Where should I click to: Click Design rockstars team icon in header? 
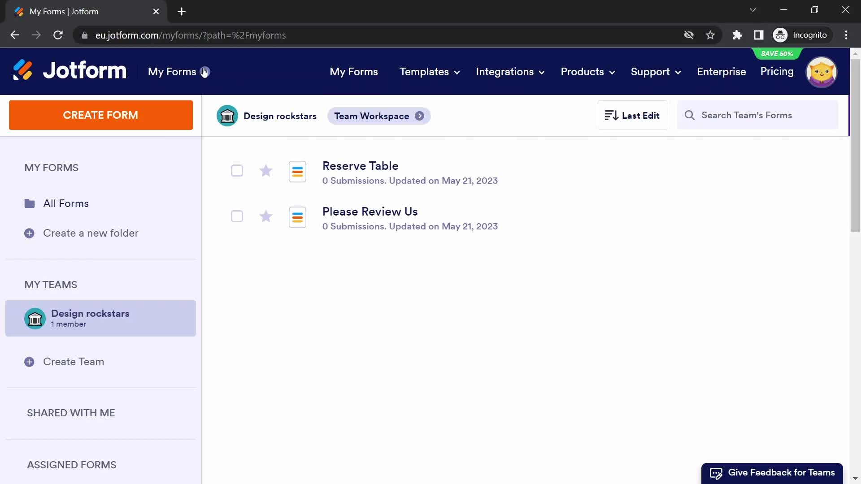click(227, 116)
